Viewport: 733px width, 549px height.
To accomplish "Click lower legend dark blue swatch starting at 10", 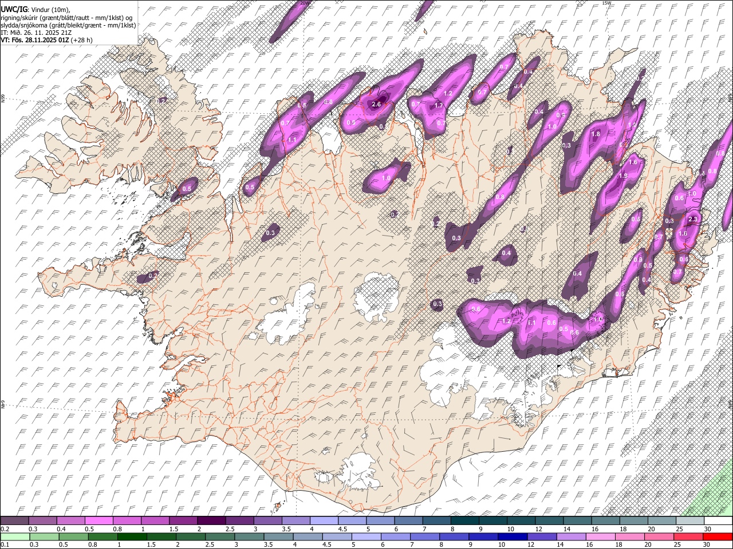I will pyautogui.click(x=513, y=537).
